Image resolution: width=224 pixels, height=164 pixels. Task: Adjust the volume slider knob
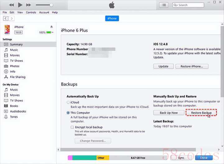[x=51, y=5]
